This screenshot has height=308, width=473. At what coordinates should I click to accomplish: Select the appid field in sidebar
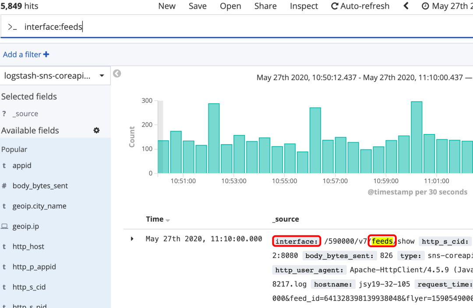pos(22,166)
